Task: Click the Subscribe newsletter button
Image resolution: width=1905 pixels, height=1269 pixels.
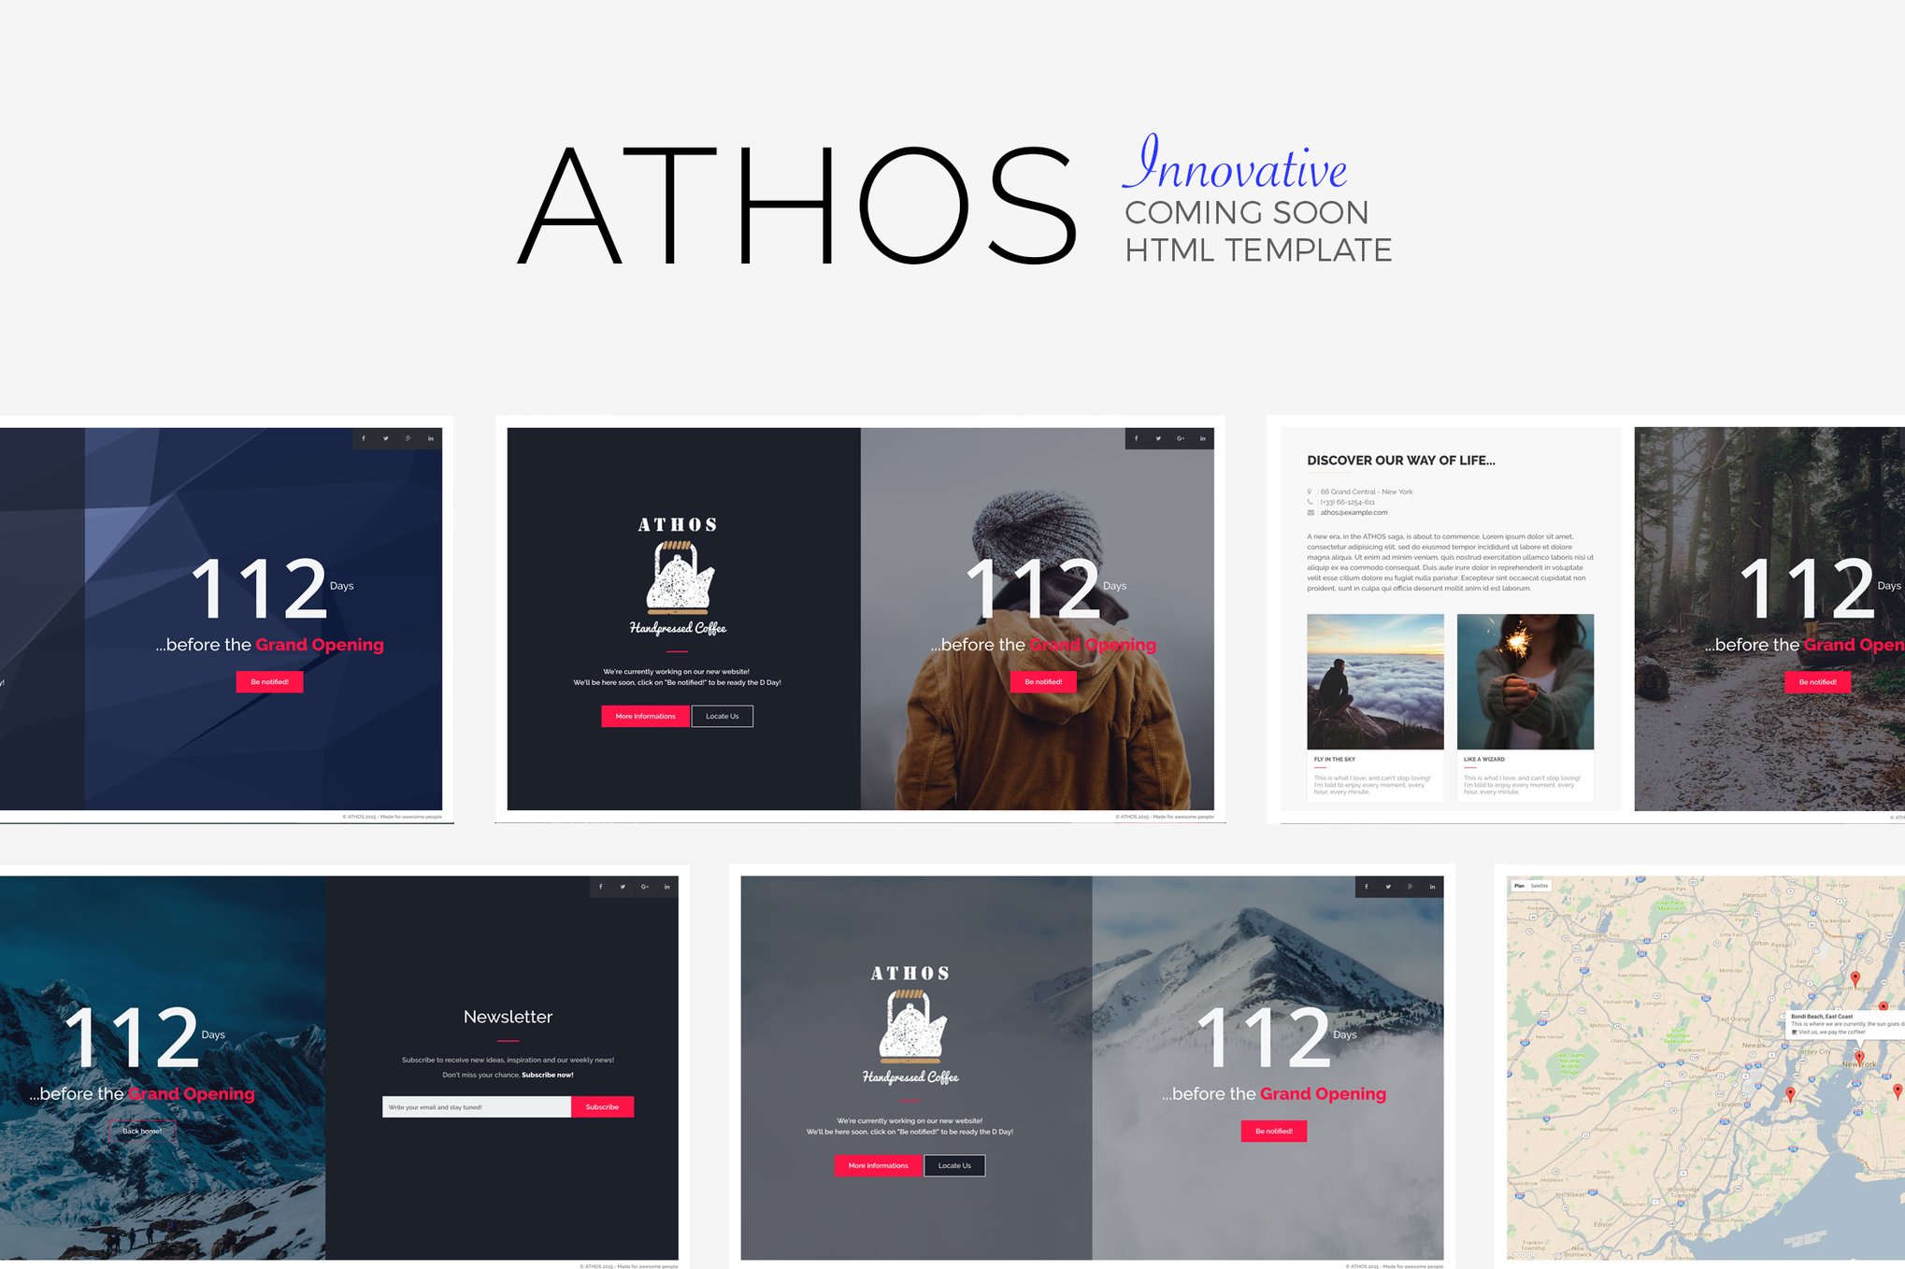Action: tap(602, 1107)
